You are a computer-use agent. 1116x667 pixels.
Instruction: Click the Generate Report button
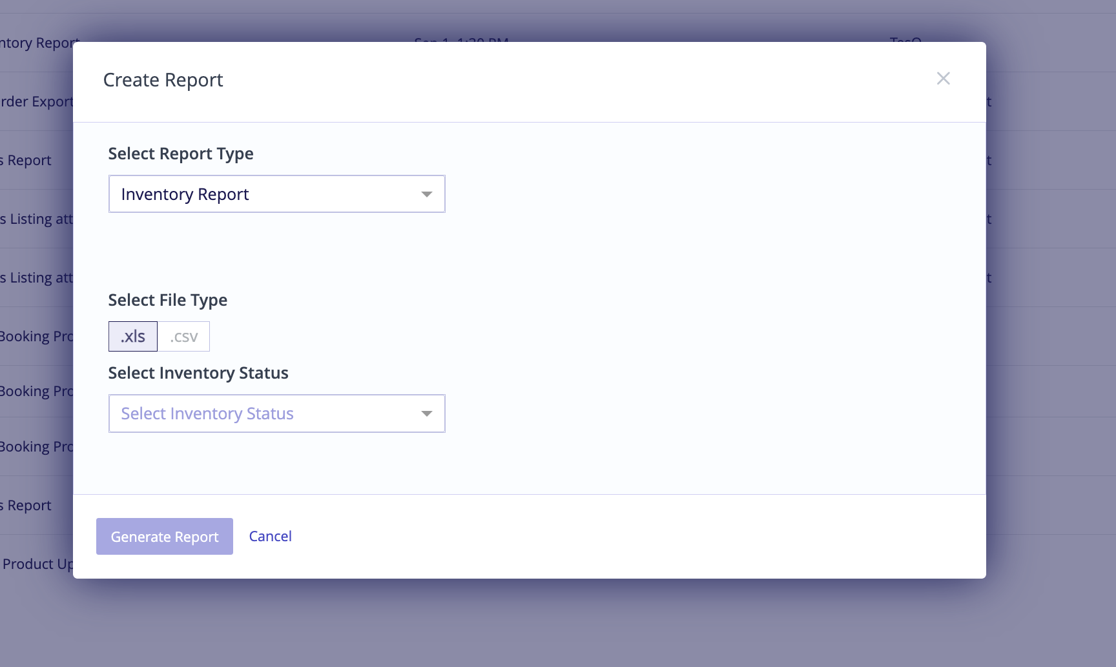165,536
